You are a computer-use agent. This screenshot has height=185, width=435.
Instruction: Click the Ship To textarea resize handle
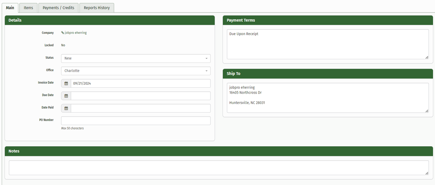click(427, 111)
